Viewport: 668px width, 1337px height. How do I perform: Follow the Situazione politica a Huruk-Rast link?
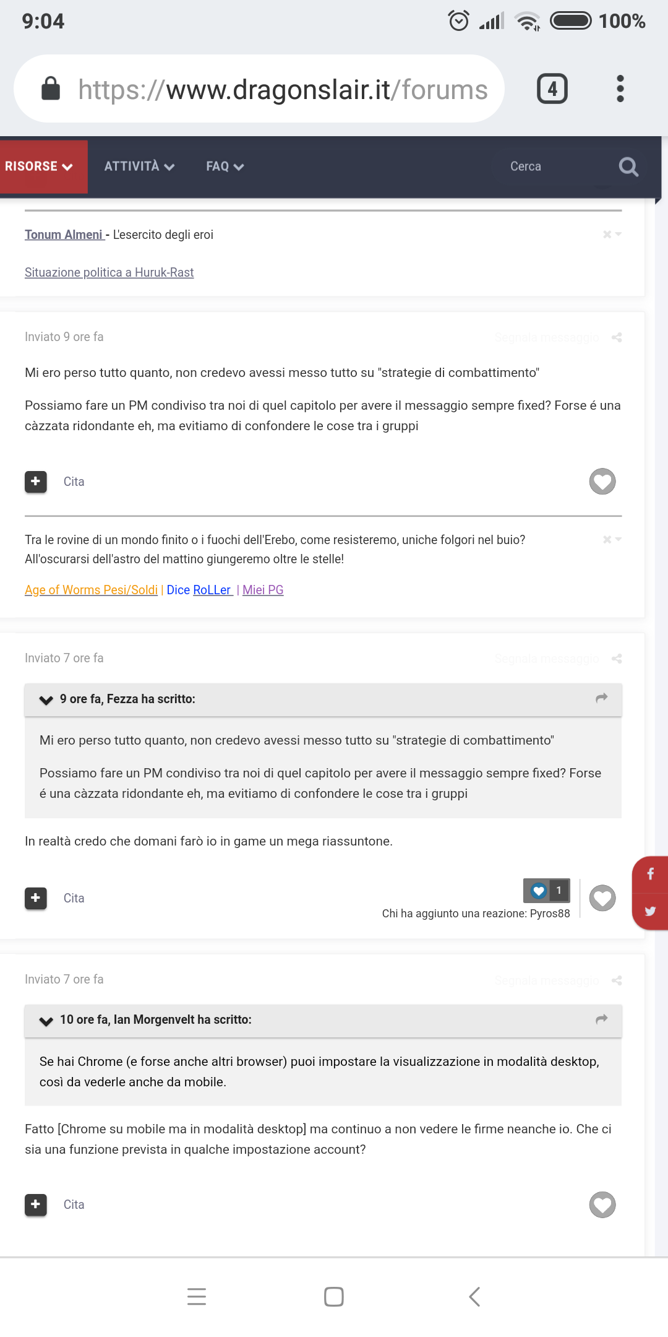(x=109, y=272)
